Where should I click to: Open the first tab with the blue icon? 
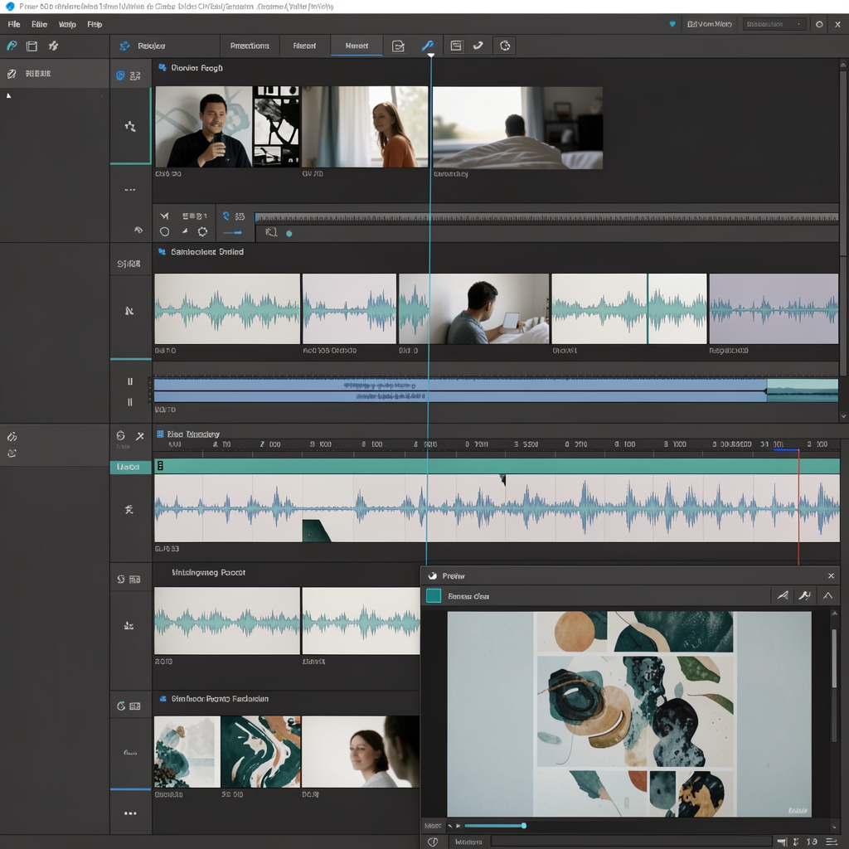[143, 46]
